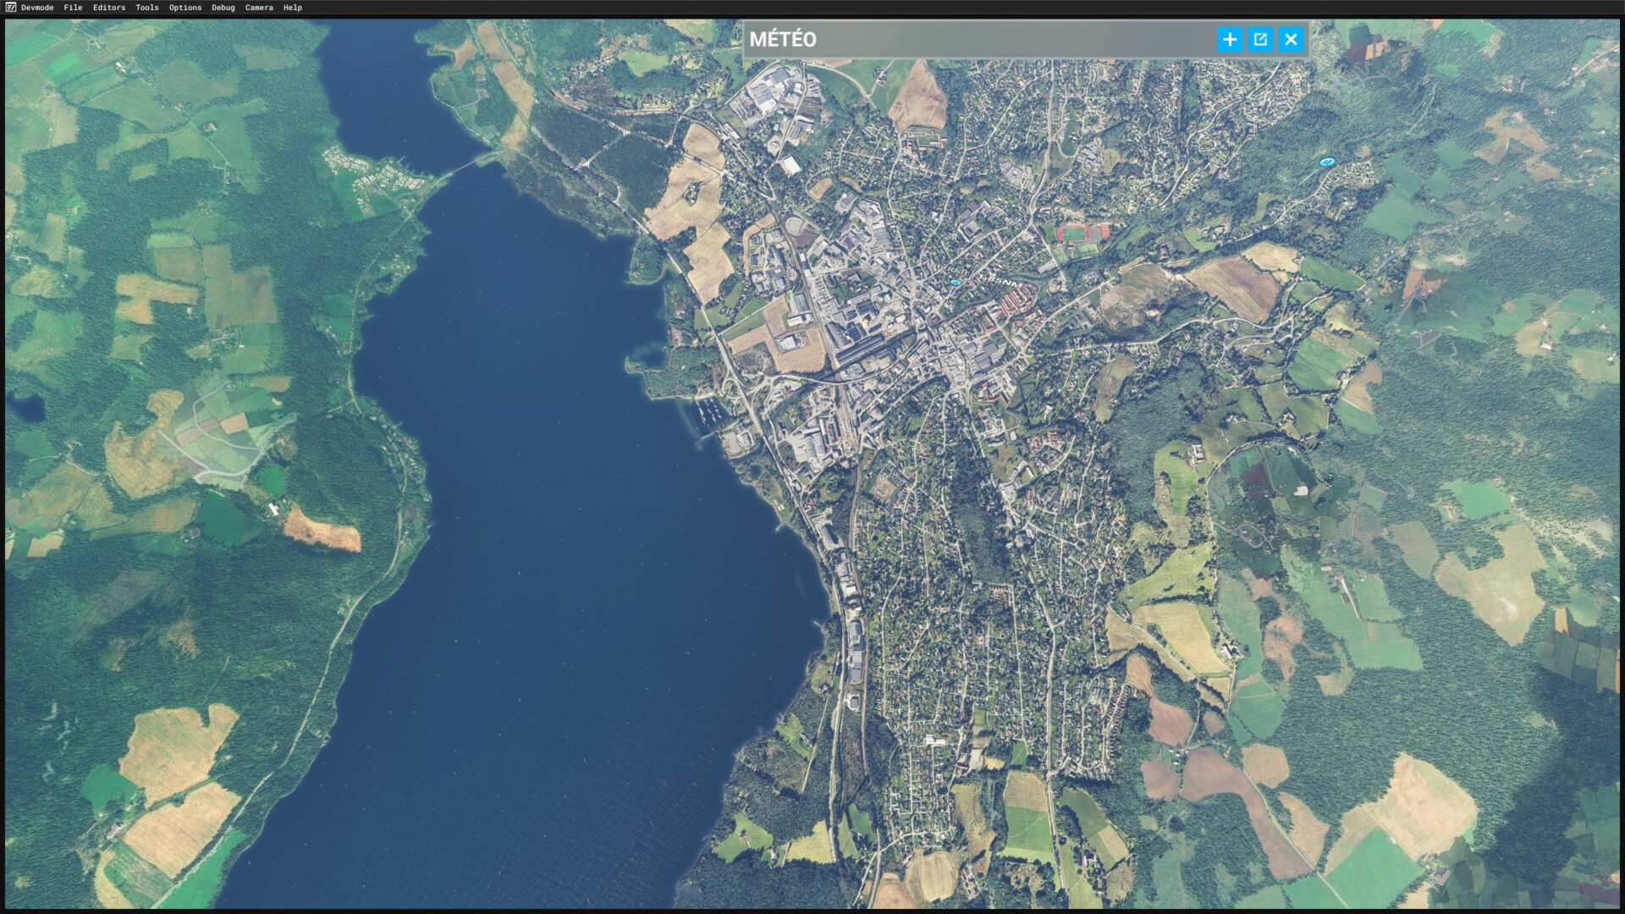Open the Help menu

tap(293, 8)
